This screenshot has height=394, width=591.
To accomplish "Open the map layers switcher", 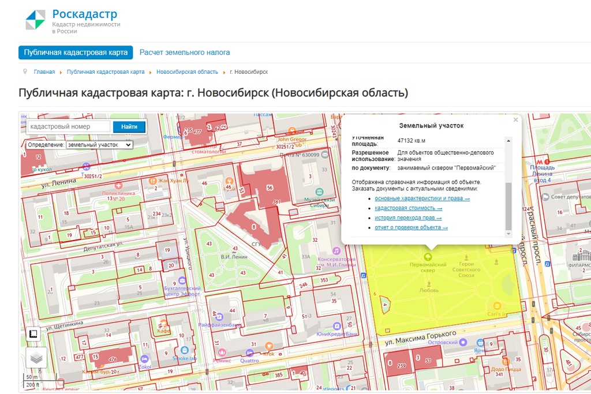I will [36, 358].
